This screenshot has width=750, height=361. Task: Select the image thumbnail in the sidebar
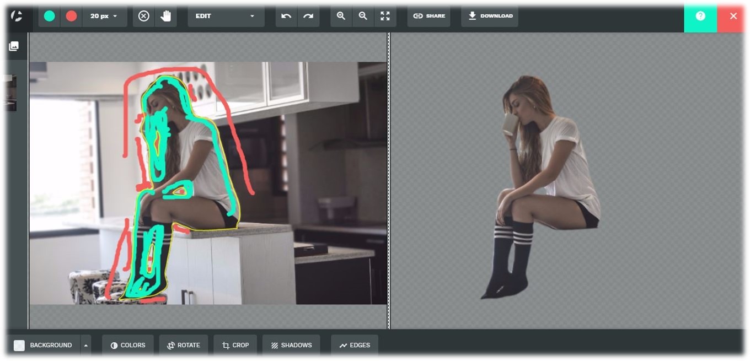coord(10,93)
